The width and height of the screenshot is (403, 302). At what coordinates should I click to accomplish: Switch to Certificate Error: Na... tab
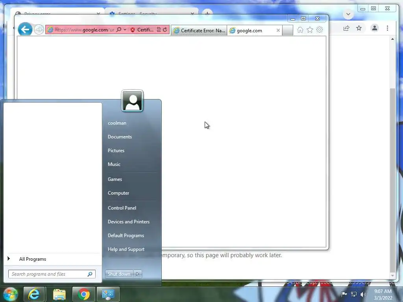click(199, 31)
